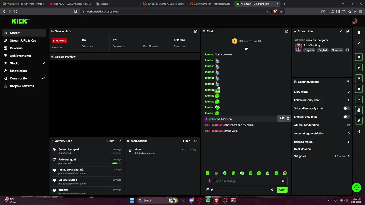Expand Set goals options

tap(348, 156)
